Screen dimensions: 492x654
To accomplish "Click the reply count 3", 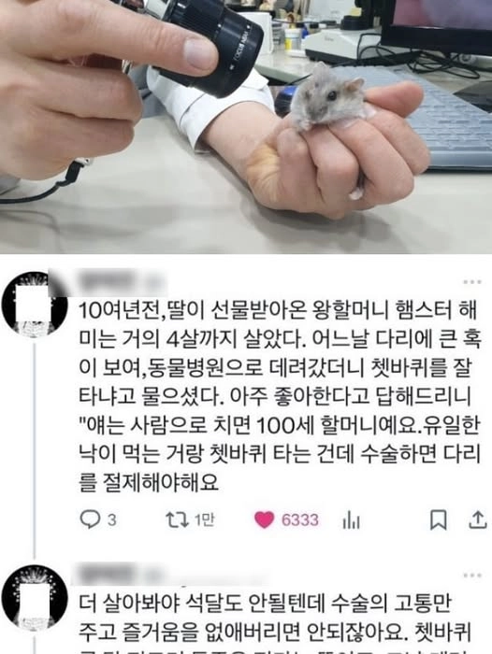I will pyautogui.click(x=112, y=520).
